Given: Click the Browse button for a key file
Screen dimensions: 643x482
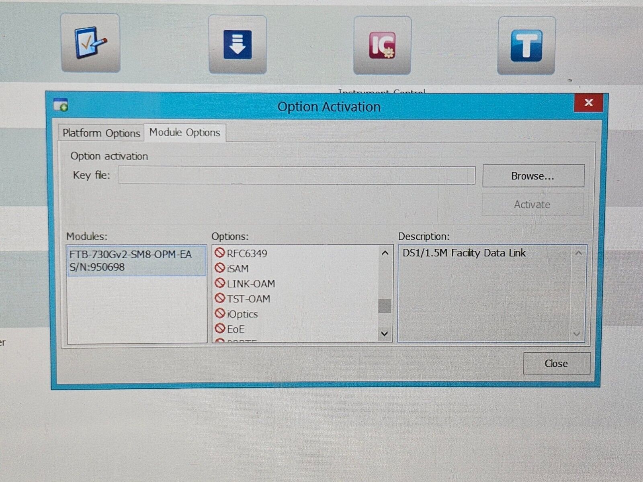Looking at the screenshot, I should click(x=533, y=176).
